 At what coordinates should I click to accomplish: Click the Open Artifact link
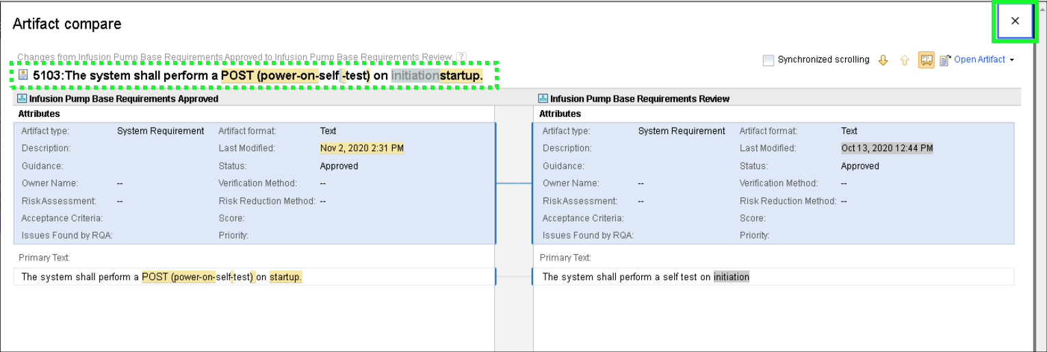coord(979,59)
